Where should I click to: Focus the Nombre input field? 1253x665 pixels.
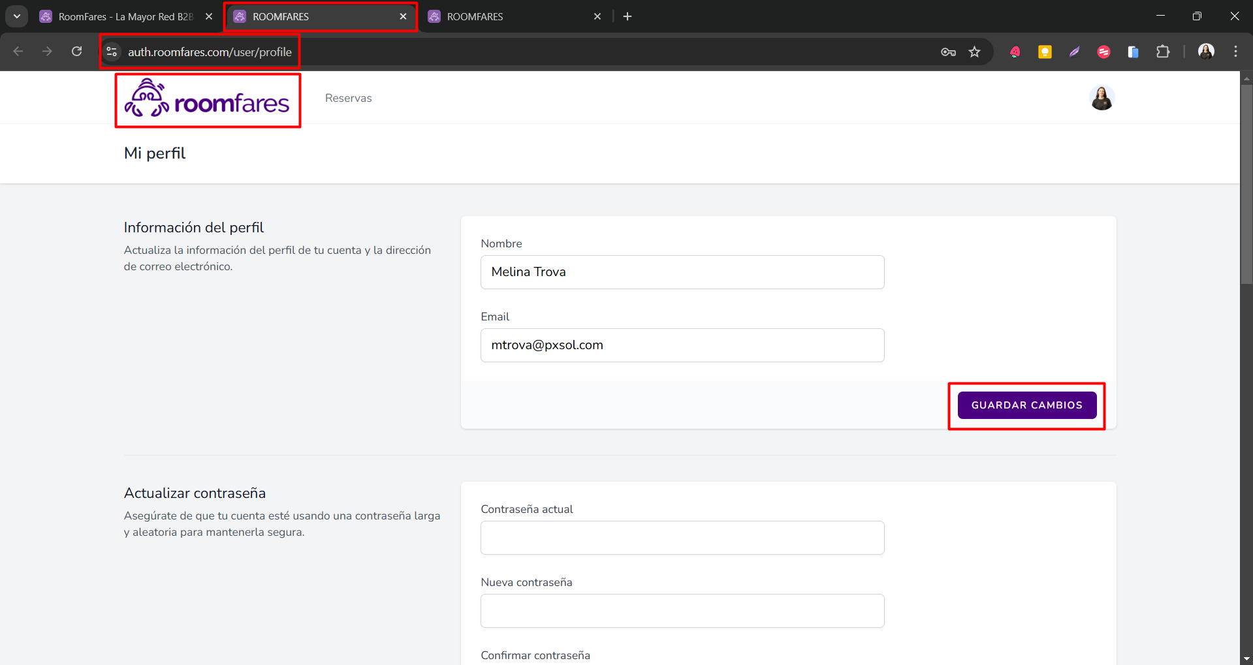click(x=682, y=272)
